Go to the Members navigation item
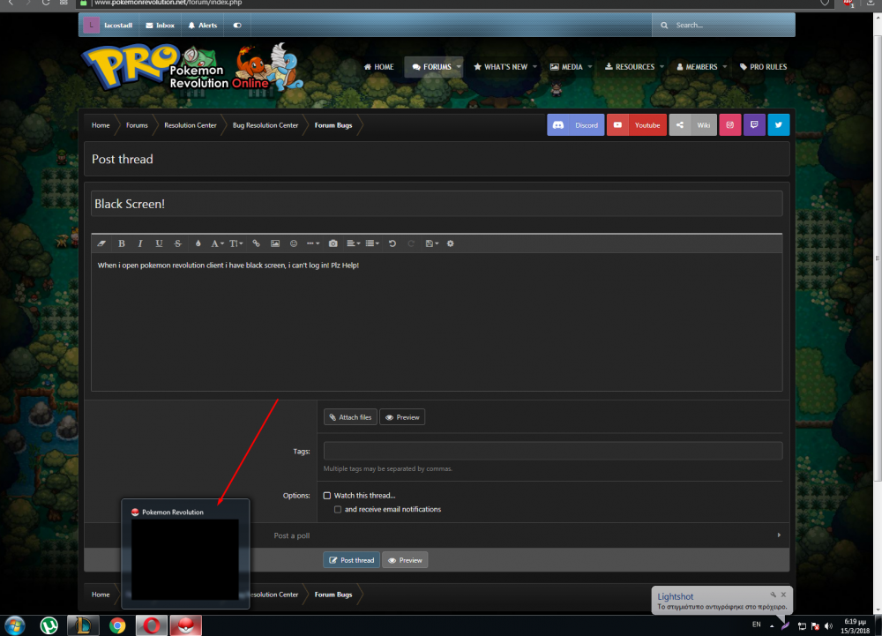This screenshot has height=636, width=882. click(x=697, y=67)
